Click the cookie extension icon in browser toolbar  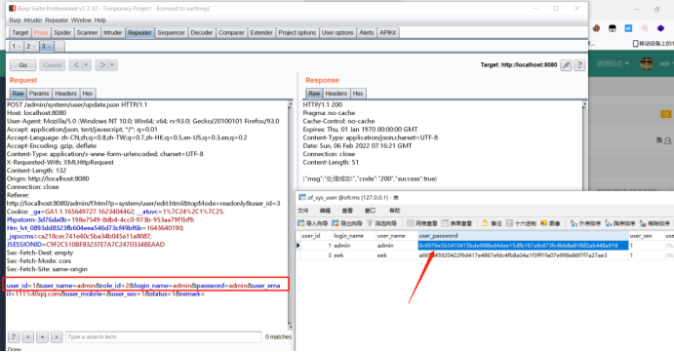[x=596, y=28]
